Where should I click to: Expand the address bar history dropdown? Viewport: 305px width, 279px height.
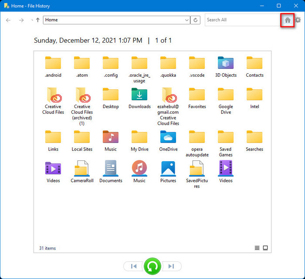tap(187, 20)
